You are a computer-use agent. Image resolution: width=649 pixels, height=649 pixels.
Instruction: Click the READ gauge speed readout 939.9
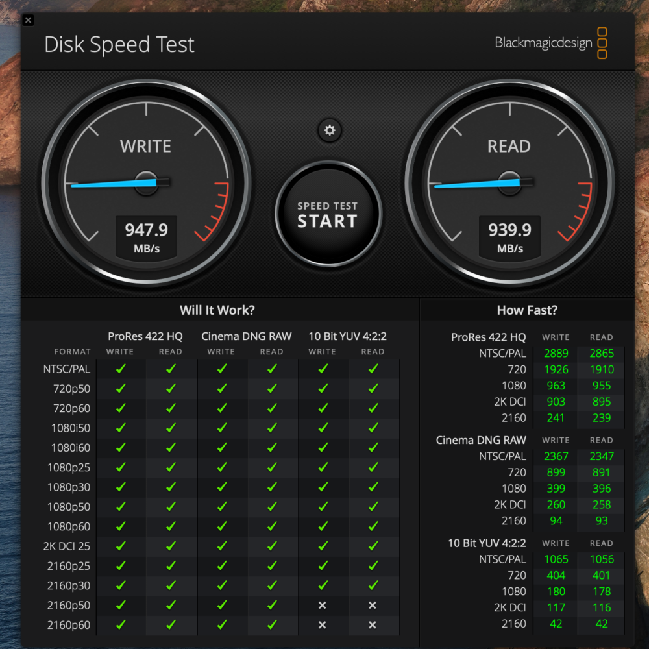[509, 230]
